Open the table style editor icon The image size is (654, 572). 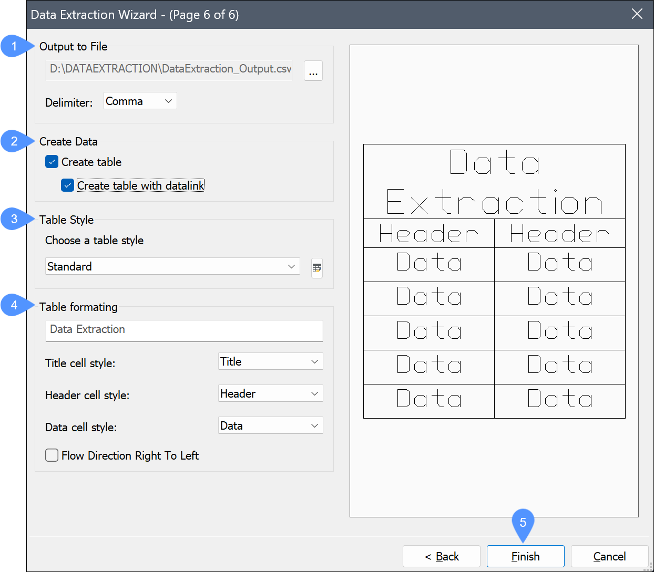[x=316, y=268]
